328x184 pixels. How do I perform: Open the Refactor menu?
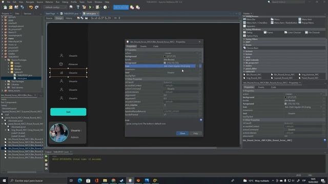point(49,2)
